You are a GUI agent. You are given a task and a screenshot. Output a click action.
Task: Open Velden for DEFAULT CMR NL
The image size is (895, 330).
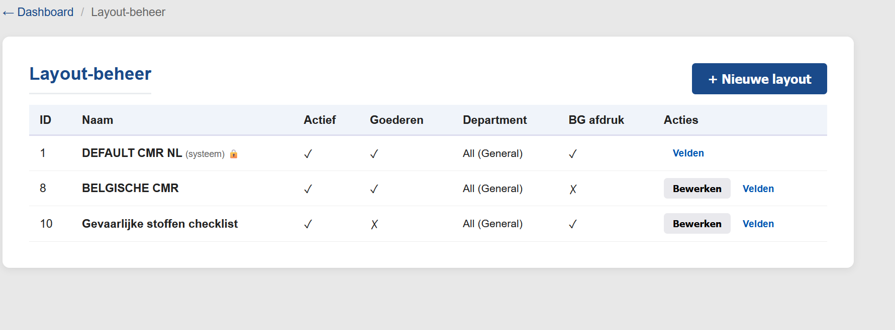pos(688,153)
